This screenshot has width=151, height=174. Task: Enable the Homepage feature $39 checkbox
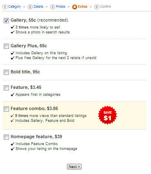pos(6,137)
